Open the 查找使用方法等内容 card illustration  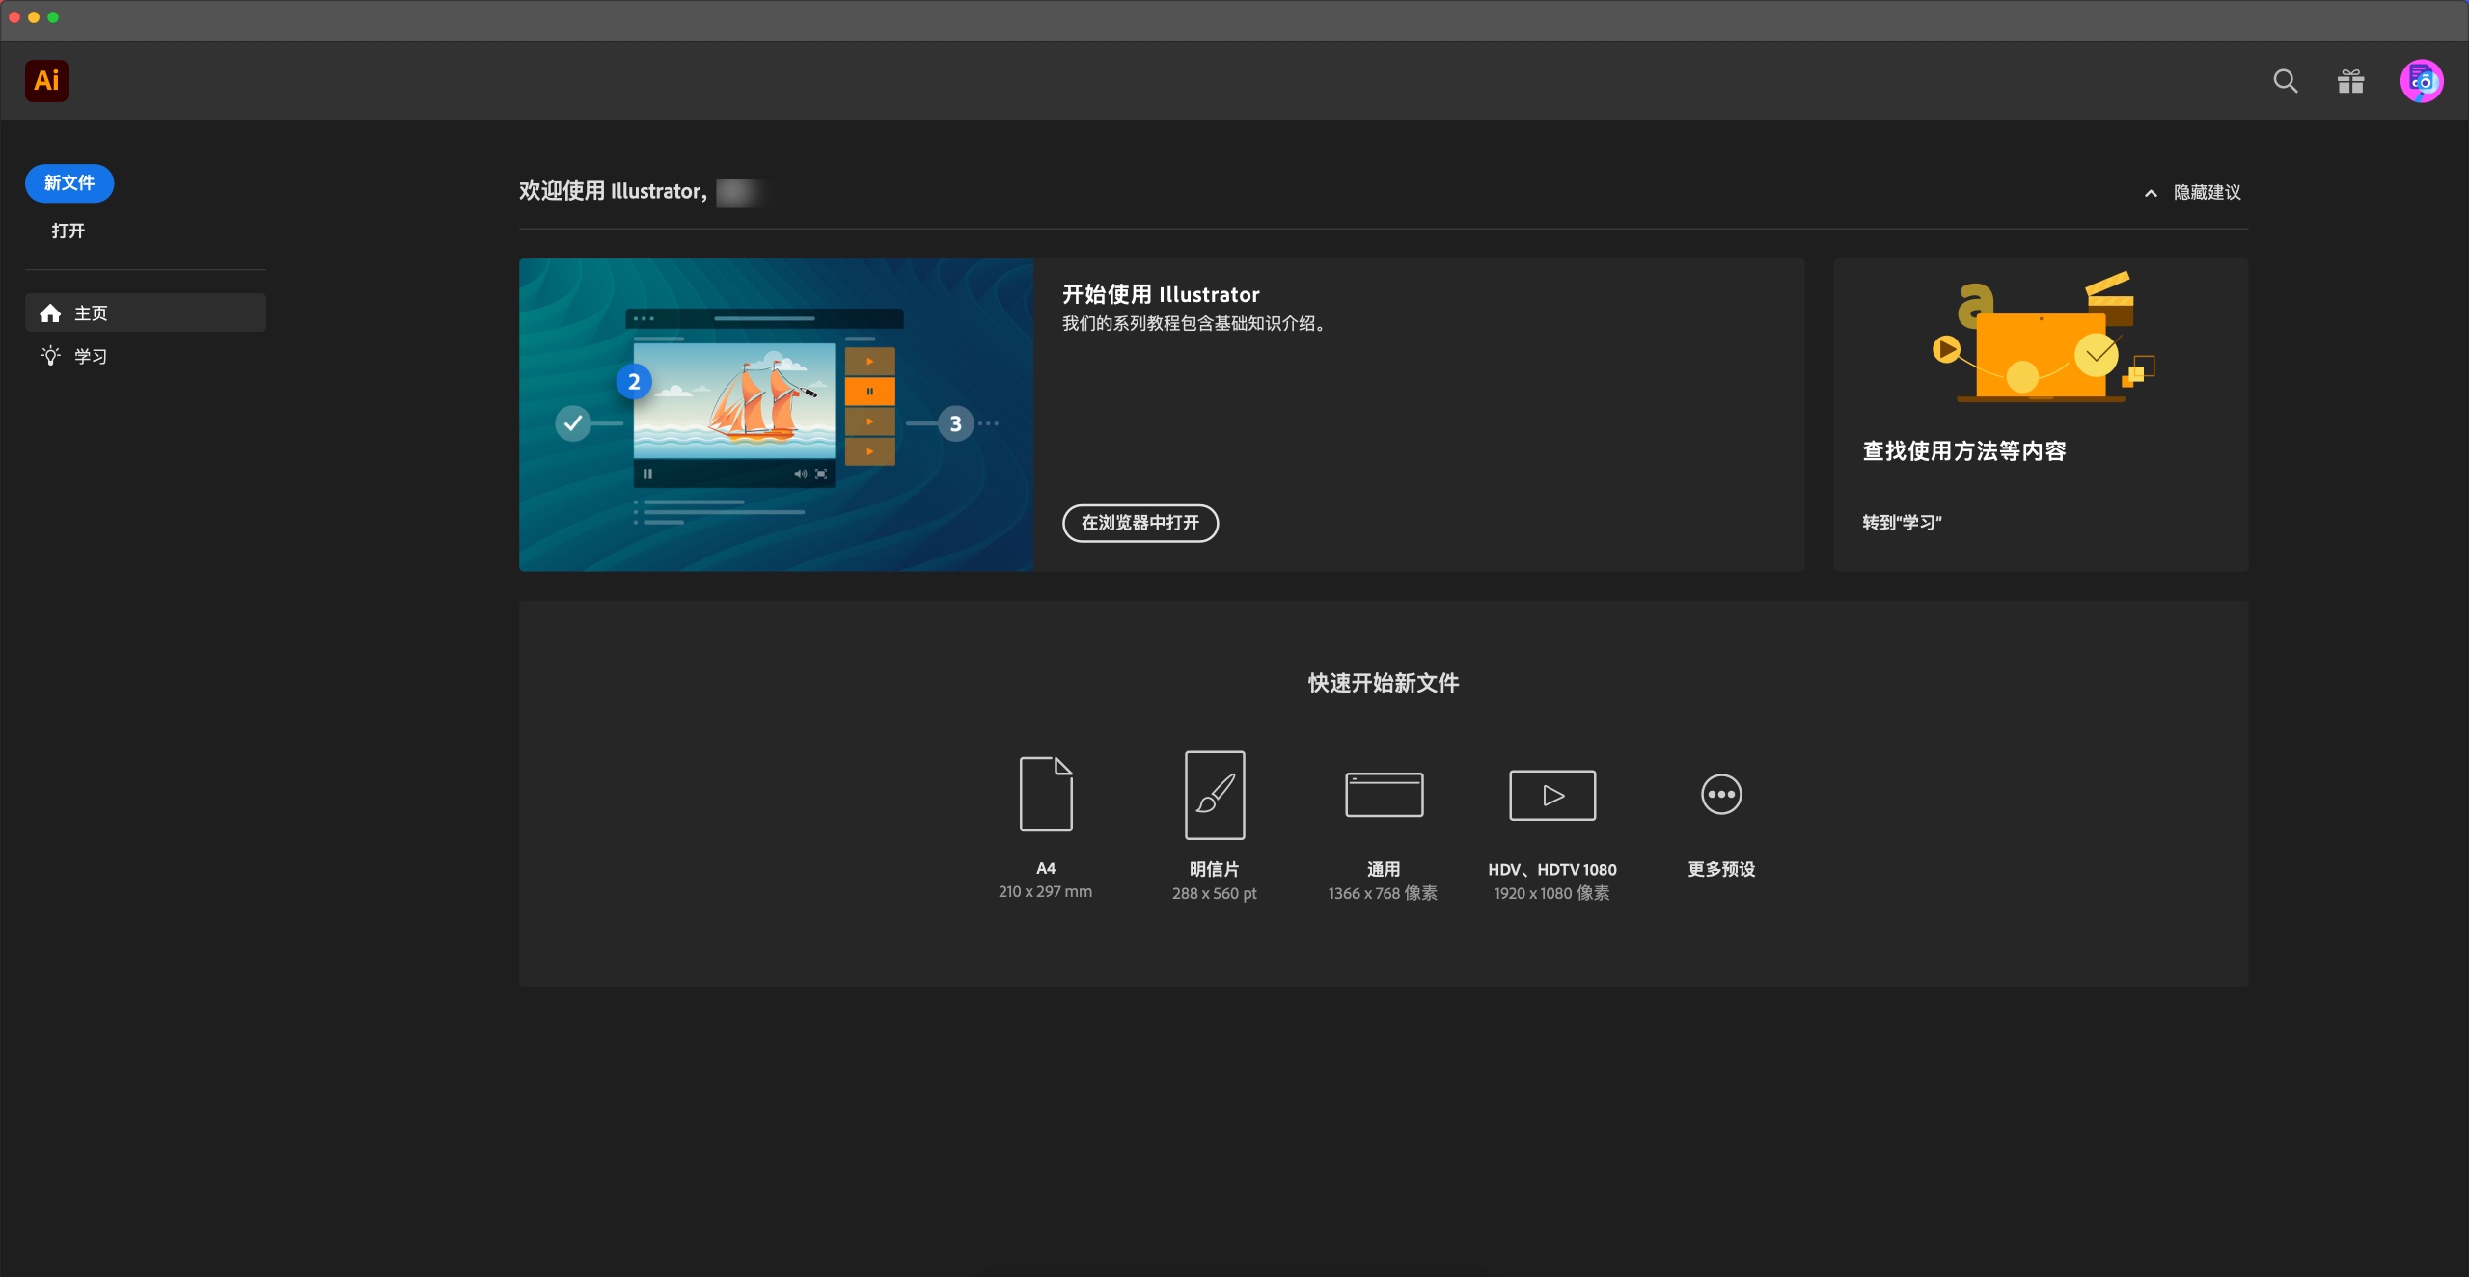point(2042,337)
